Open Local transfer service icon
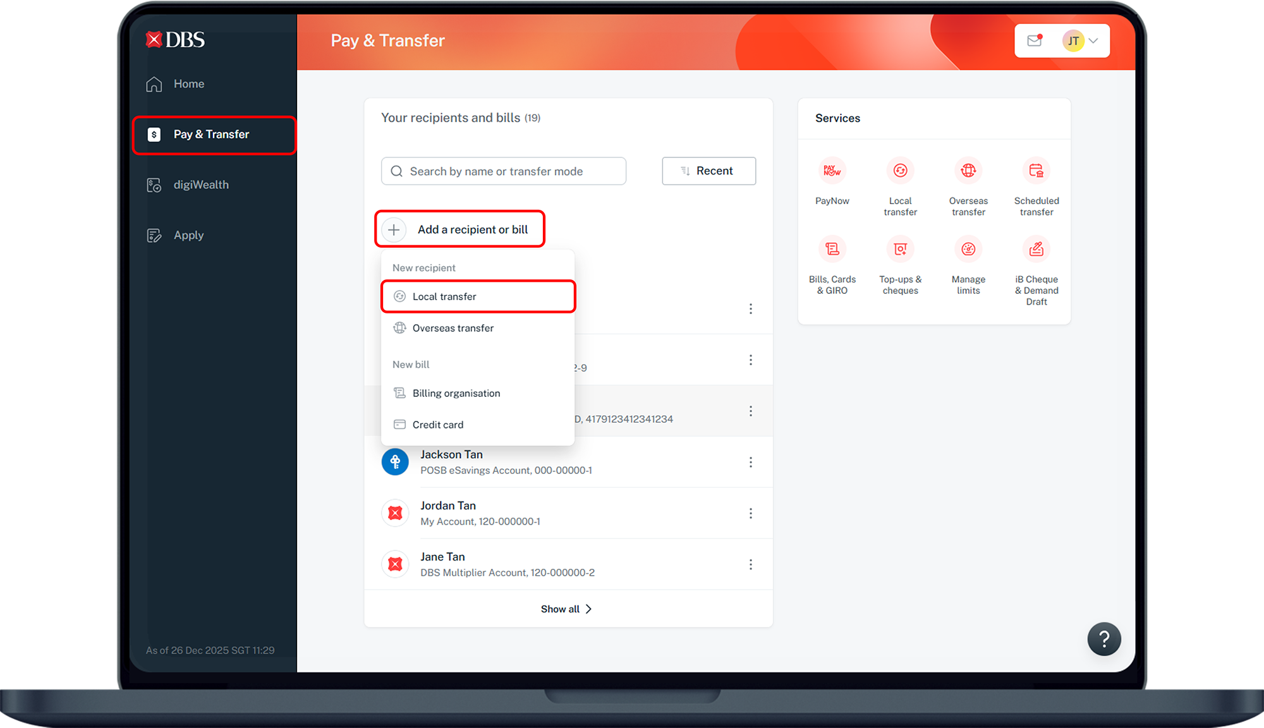 coord(901,187)
